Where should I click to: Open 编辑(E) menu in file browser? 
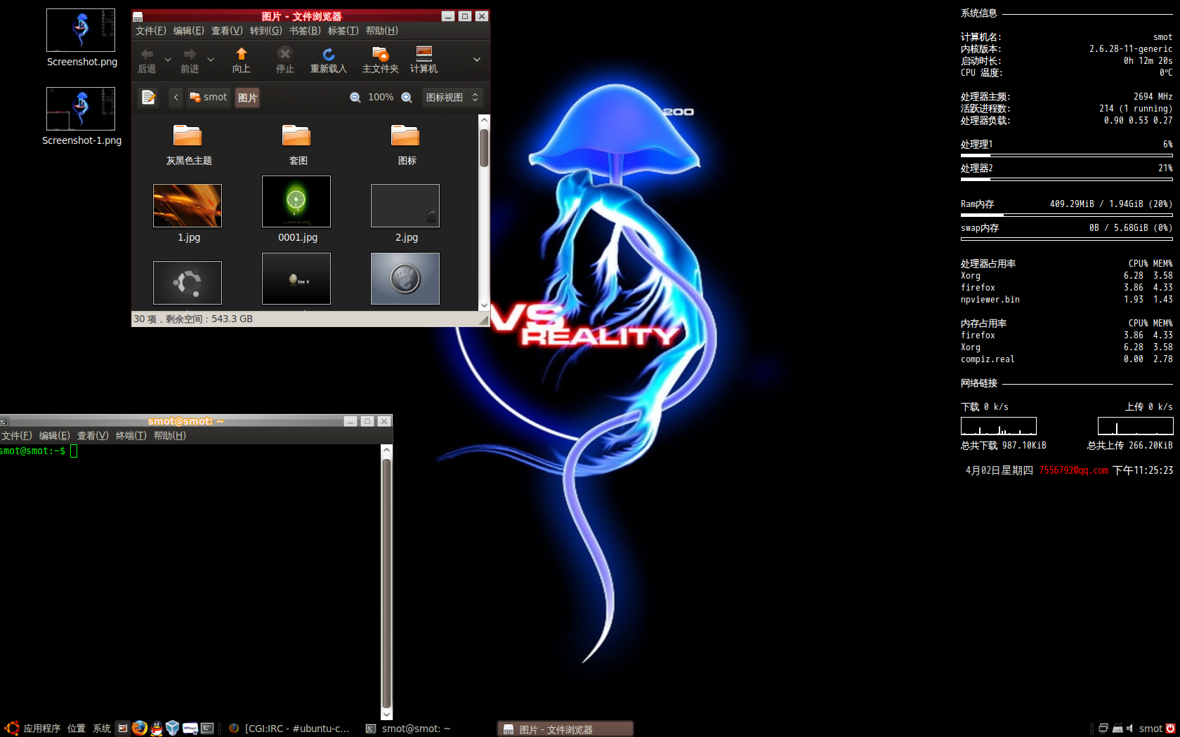coord(189,31)
